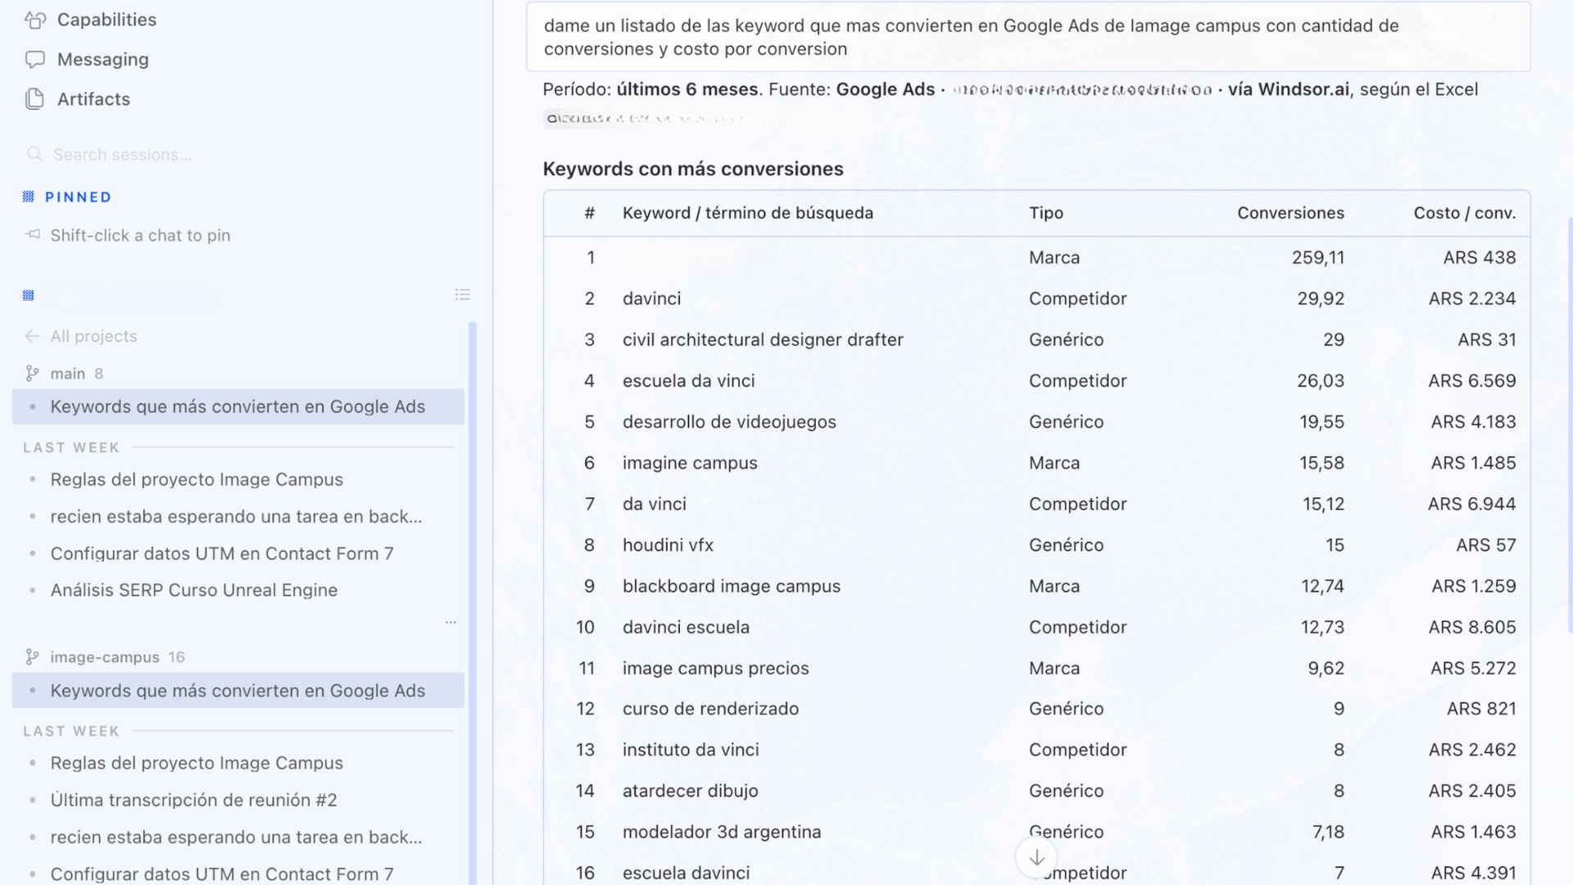
Task: Click the ARS 57 cost value
Action: [1486, 545]
